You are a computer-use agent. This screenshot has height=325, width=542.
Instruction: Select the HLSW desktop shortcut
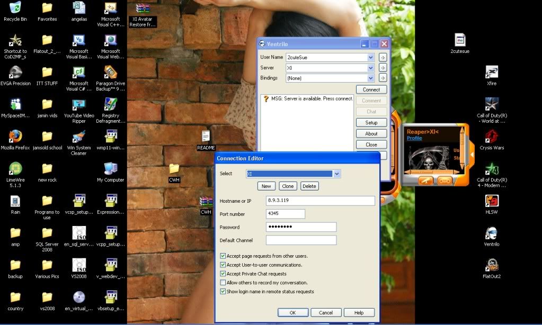click(492, 204)
